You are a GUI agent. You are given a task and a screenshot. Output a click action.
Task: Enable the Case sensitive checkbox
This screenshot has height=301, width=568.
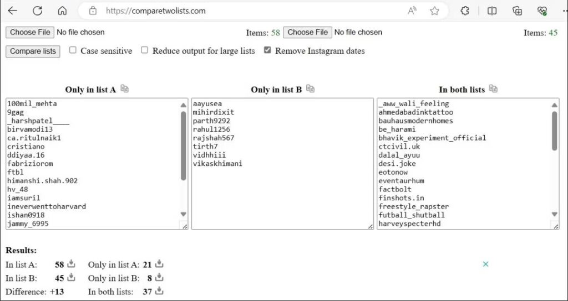[73, 50]
